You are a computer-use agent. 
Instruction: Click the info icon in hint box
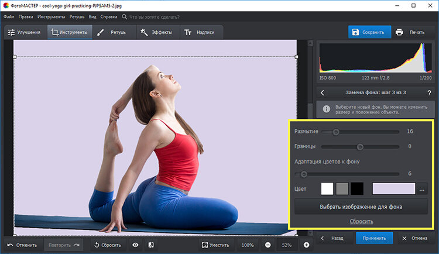point(326,109)
